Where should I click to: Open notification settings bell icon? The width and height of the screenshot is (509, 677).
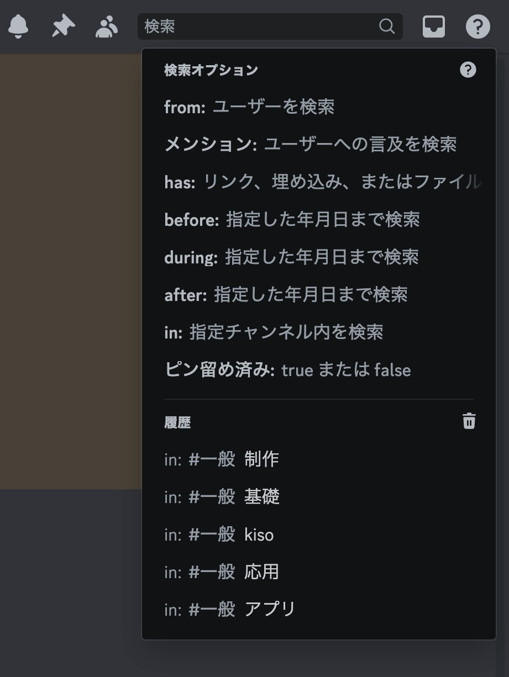18,26
